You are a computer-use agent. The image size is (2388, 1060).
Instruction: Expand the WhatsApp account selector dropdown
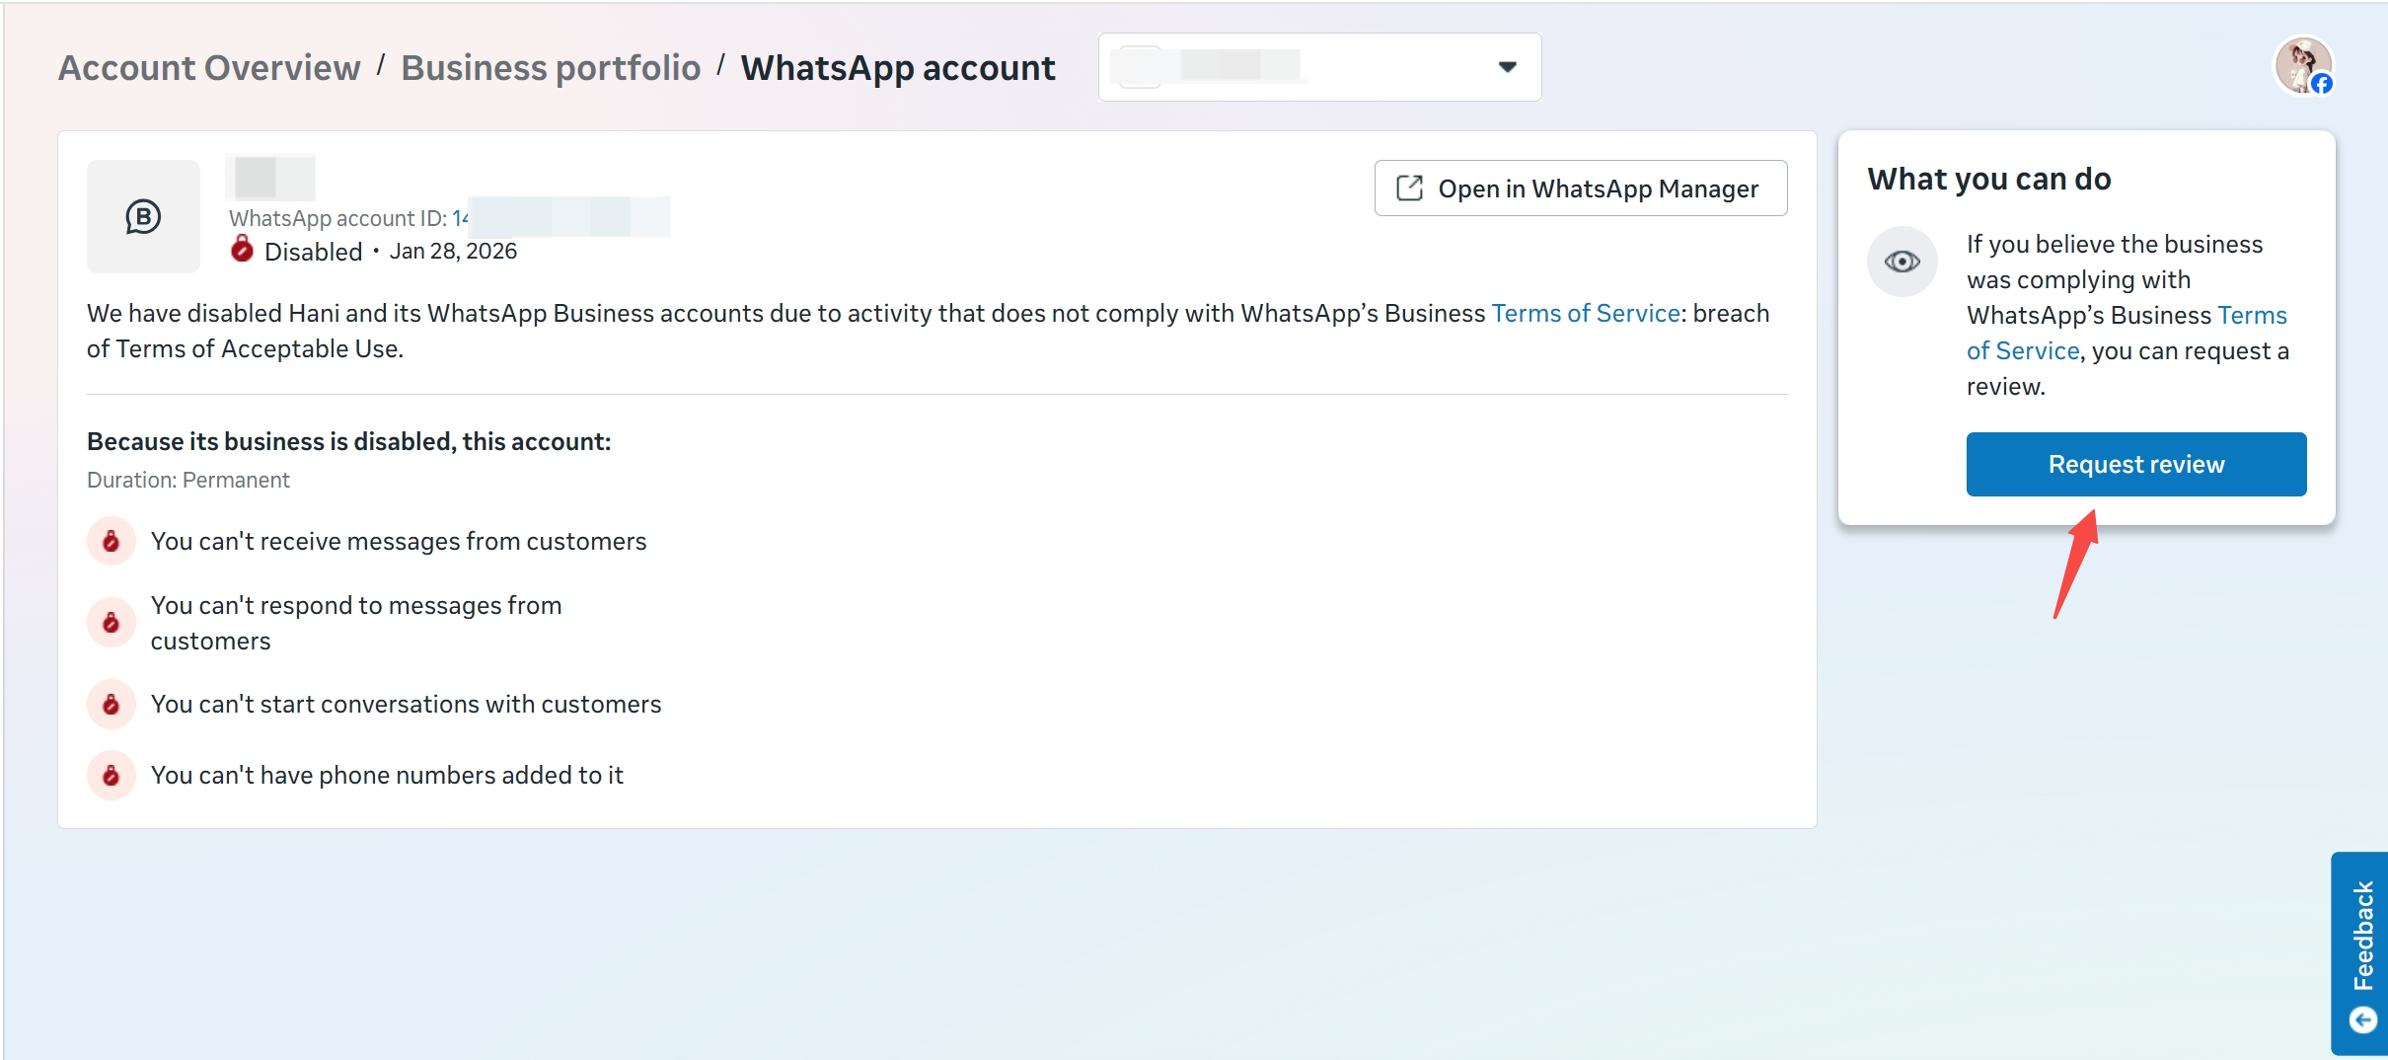(x=1318, y=67)
